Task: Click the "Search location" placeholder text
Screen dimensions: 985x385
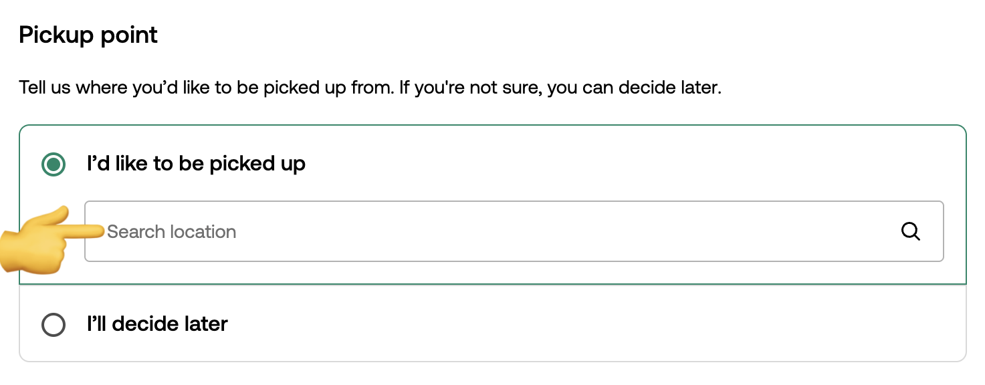Action: [x=172, y=232]
